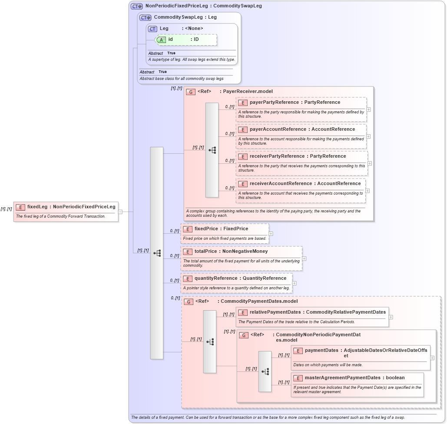Click the E icon of quantityReference
This screenshot has width=447, height=424.
188,279
